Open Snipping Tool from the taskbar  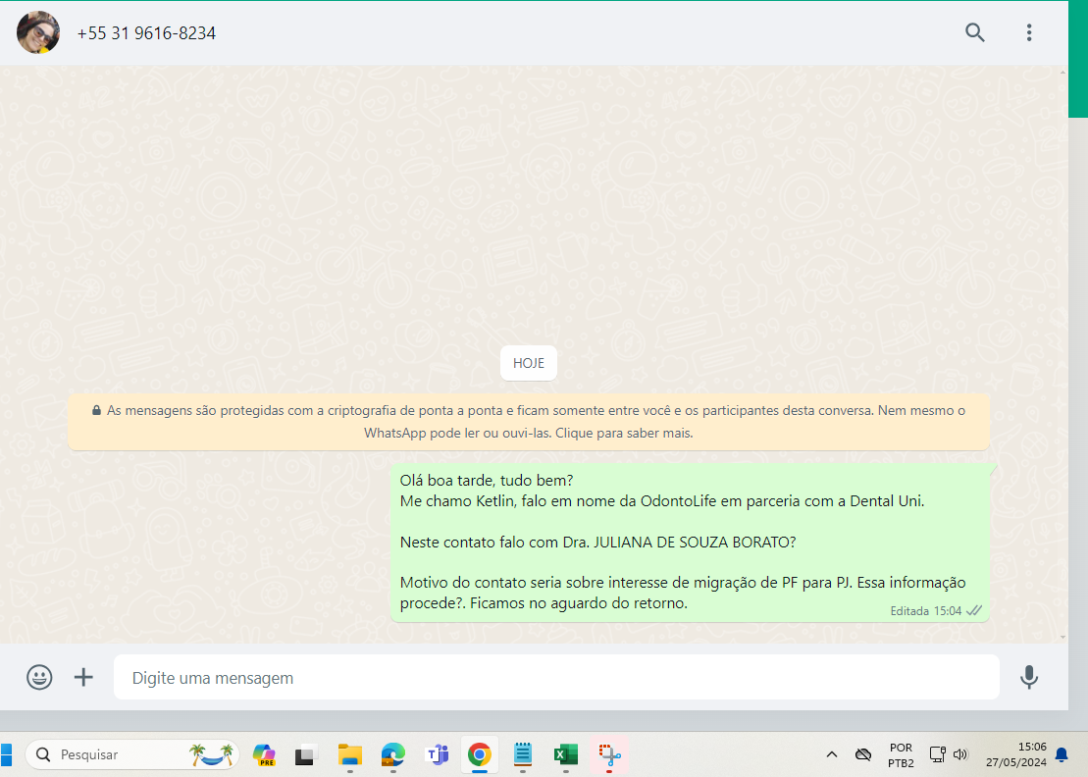(x=609, y=754)
